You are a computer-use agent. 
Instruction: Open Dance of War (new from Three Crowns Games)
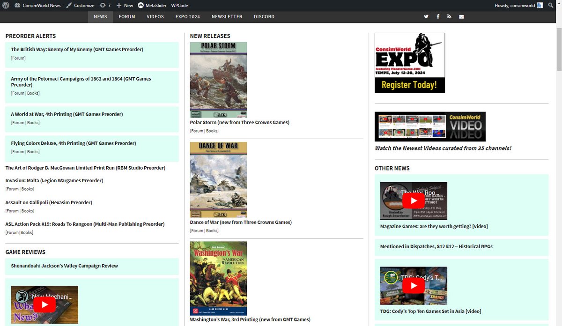241,222
